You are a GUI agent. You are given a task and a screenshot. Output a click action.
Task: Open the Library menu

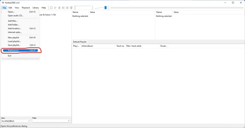[x=36, y=8]
